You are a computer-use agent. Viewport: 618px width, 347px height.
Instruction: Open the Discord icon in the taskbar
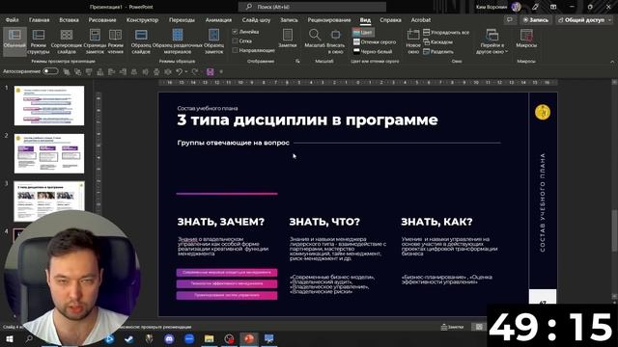pyautogui.click(x=170, y=338)
